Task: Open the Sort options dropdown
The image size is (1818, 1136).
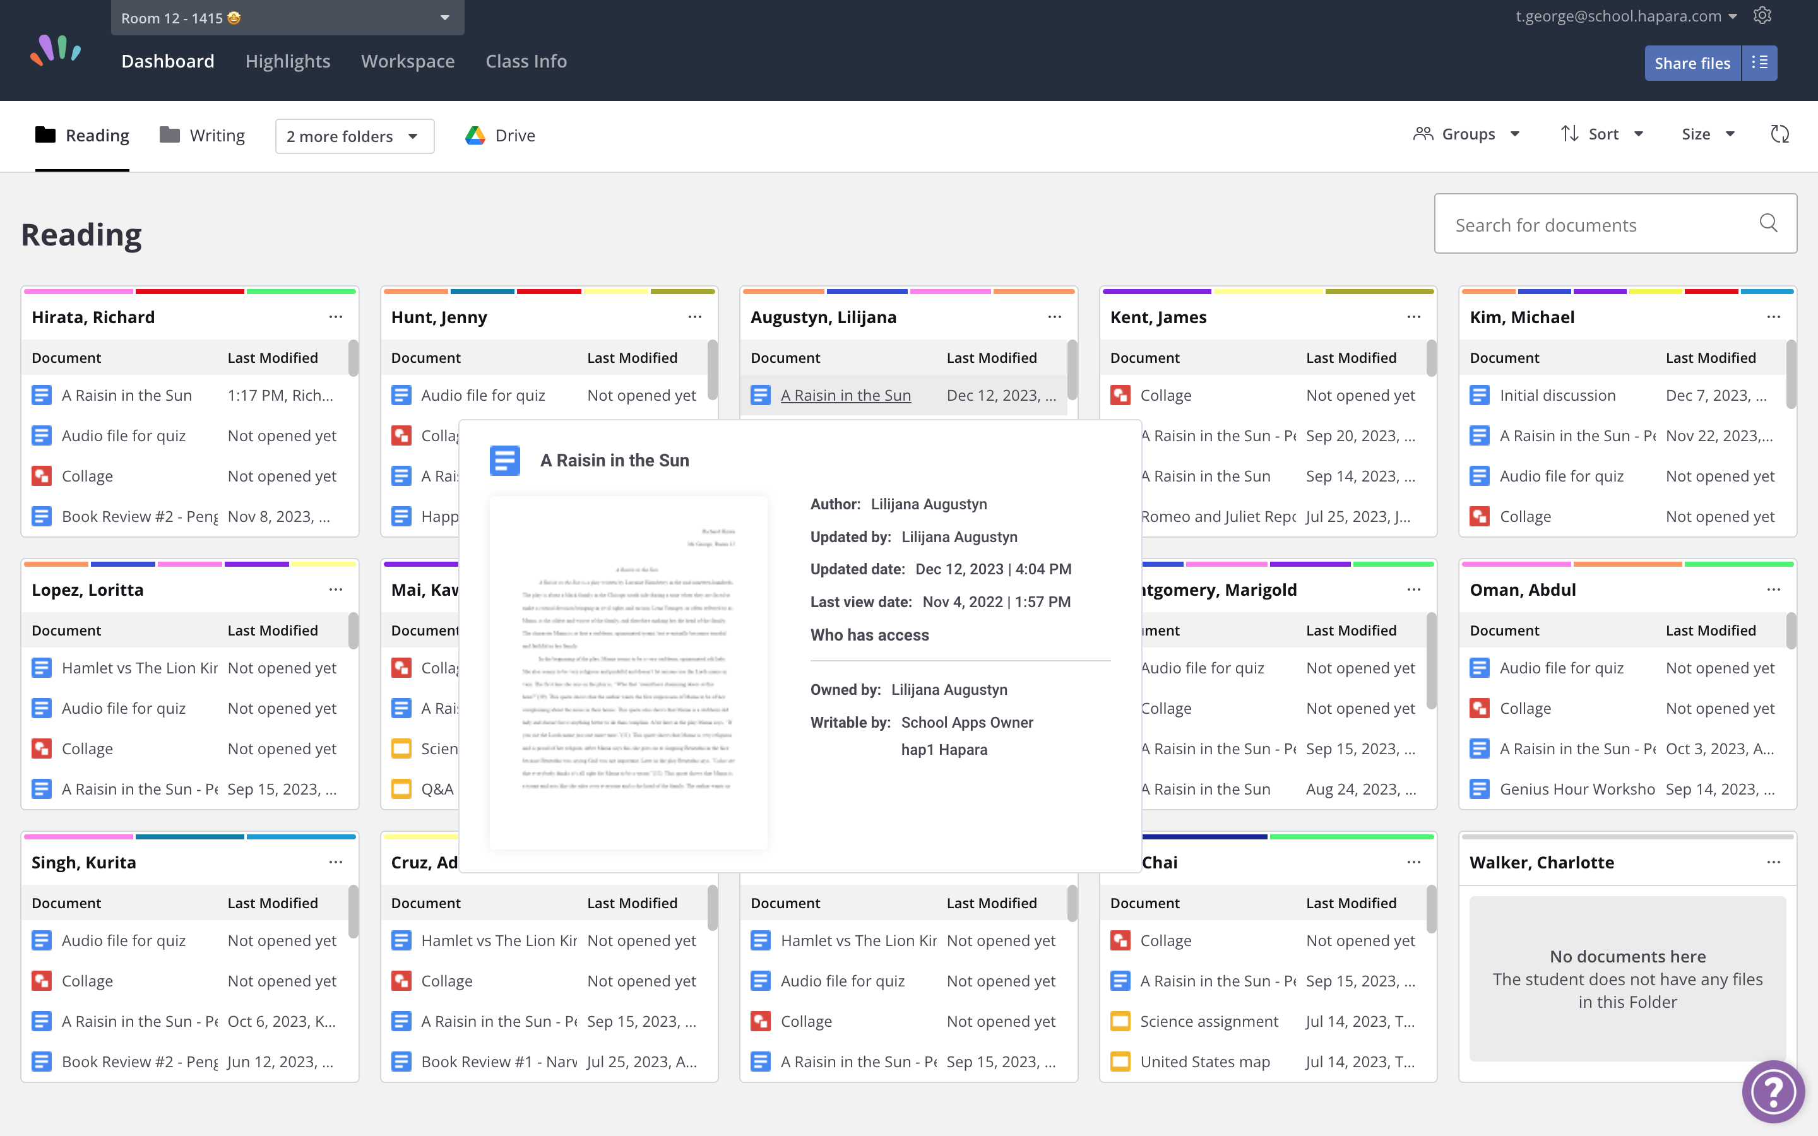Action: pyautogui.click(x=1601, y=134)
